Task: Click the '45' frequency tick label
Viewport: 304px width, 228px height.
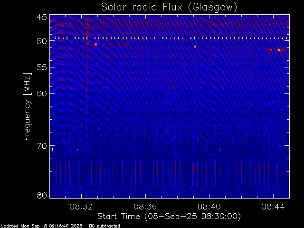Action: pos(42,17)
